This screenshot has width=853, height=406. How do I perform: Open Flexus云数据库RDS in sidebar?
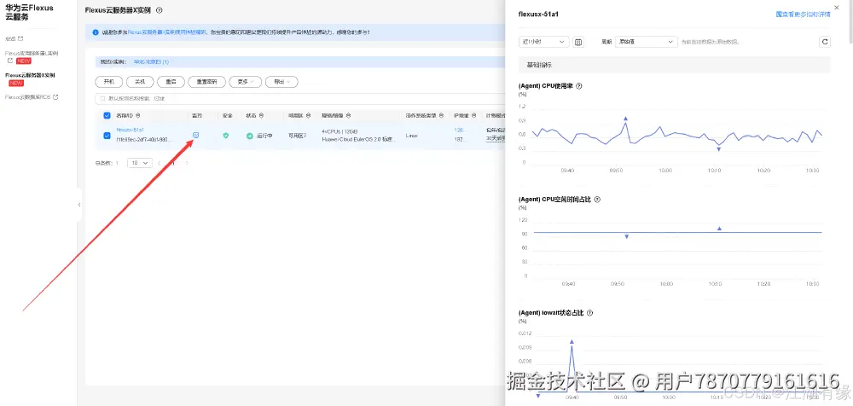28,97
